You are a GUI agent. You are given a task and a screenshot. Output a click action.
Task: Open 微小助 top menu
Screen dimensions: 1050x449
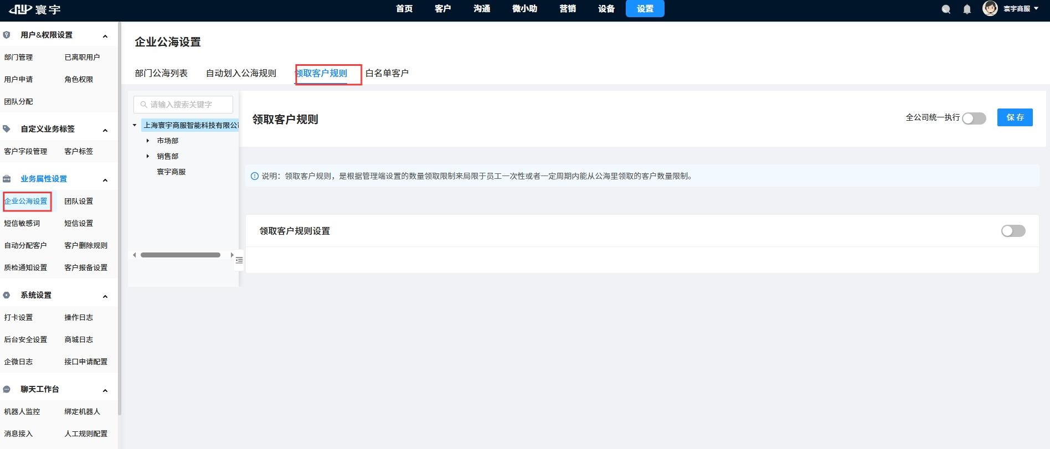[x=524, y=9]
